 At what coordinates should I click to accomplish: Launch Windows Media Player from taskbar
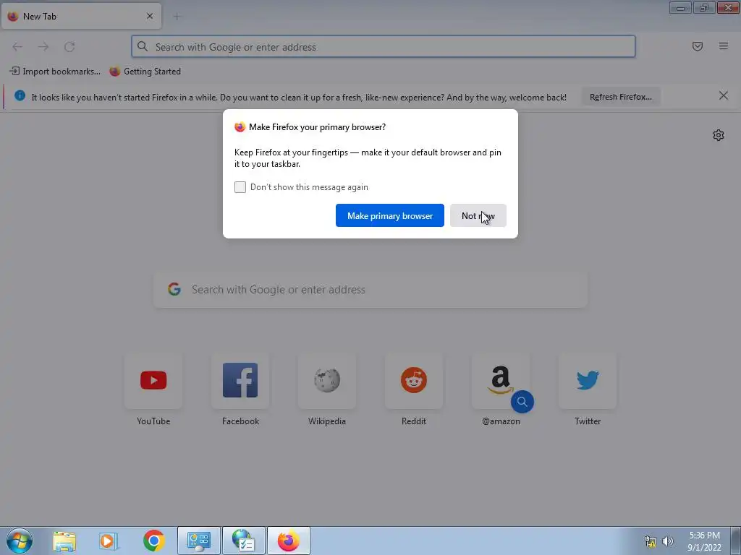tap(109, 541)
